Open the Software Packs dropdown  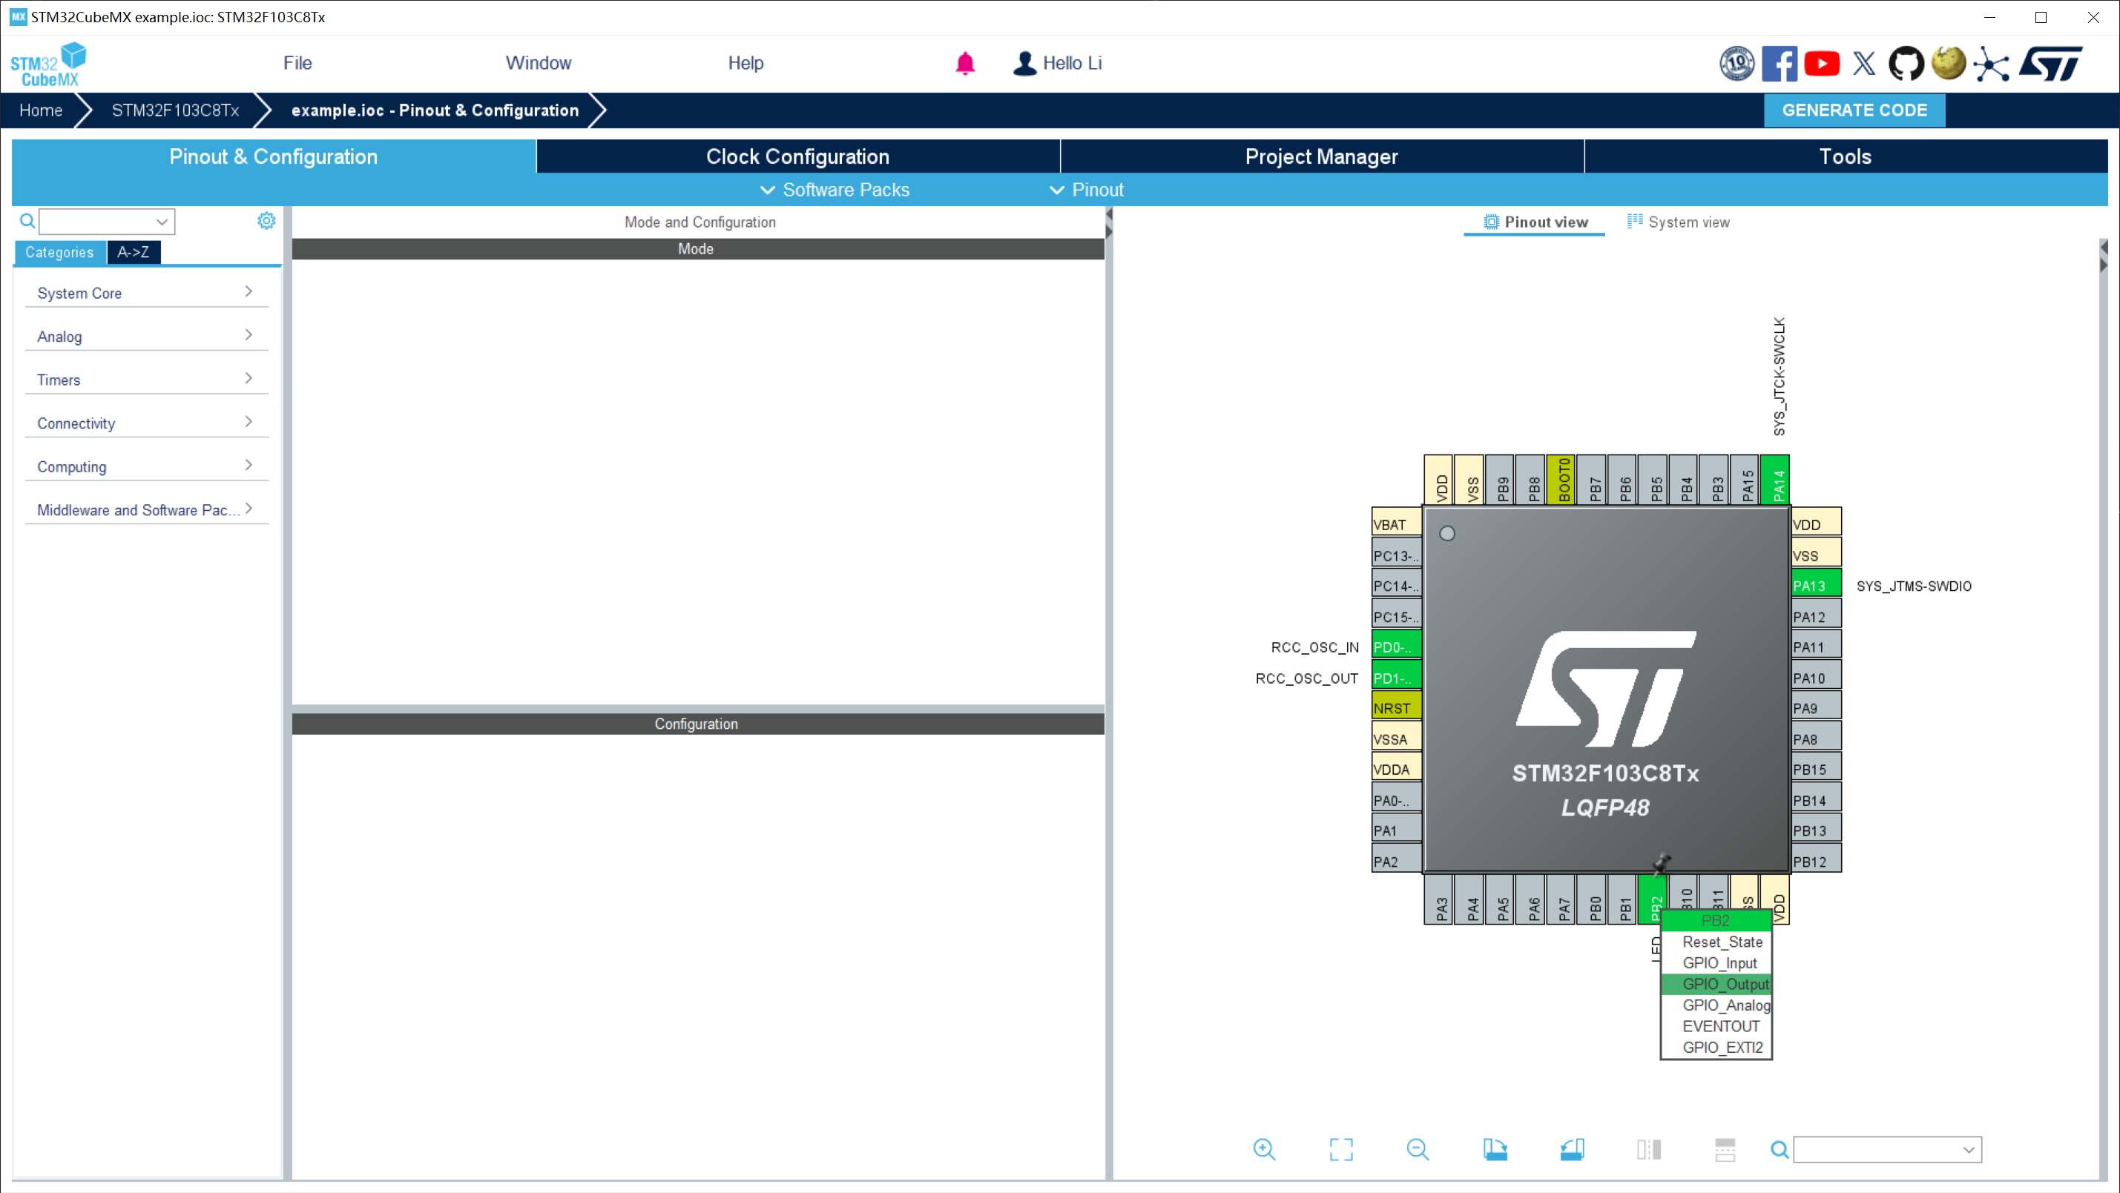click(x=834, y=189)
